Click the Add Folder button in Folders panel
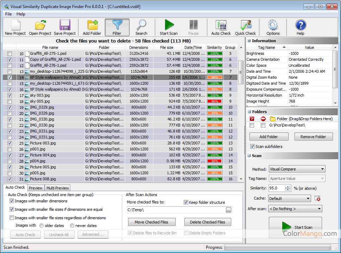Screen dimensions: 341x253 [269, 137]
